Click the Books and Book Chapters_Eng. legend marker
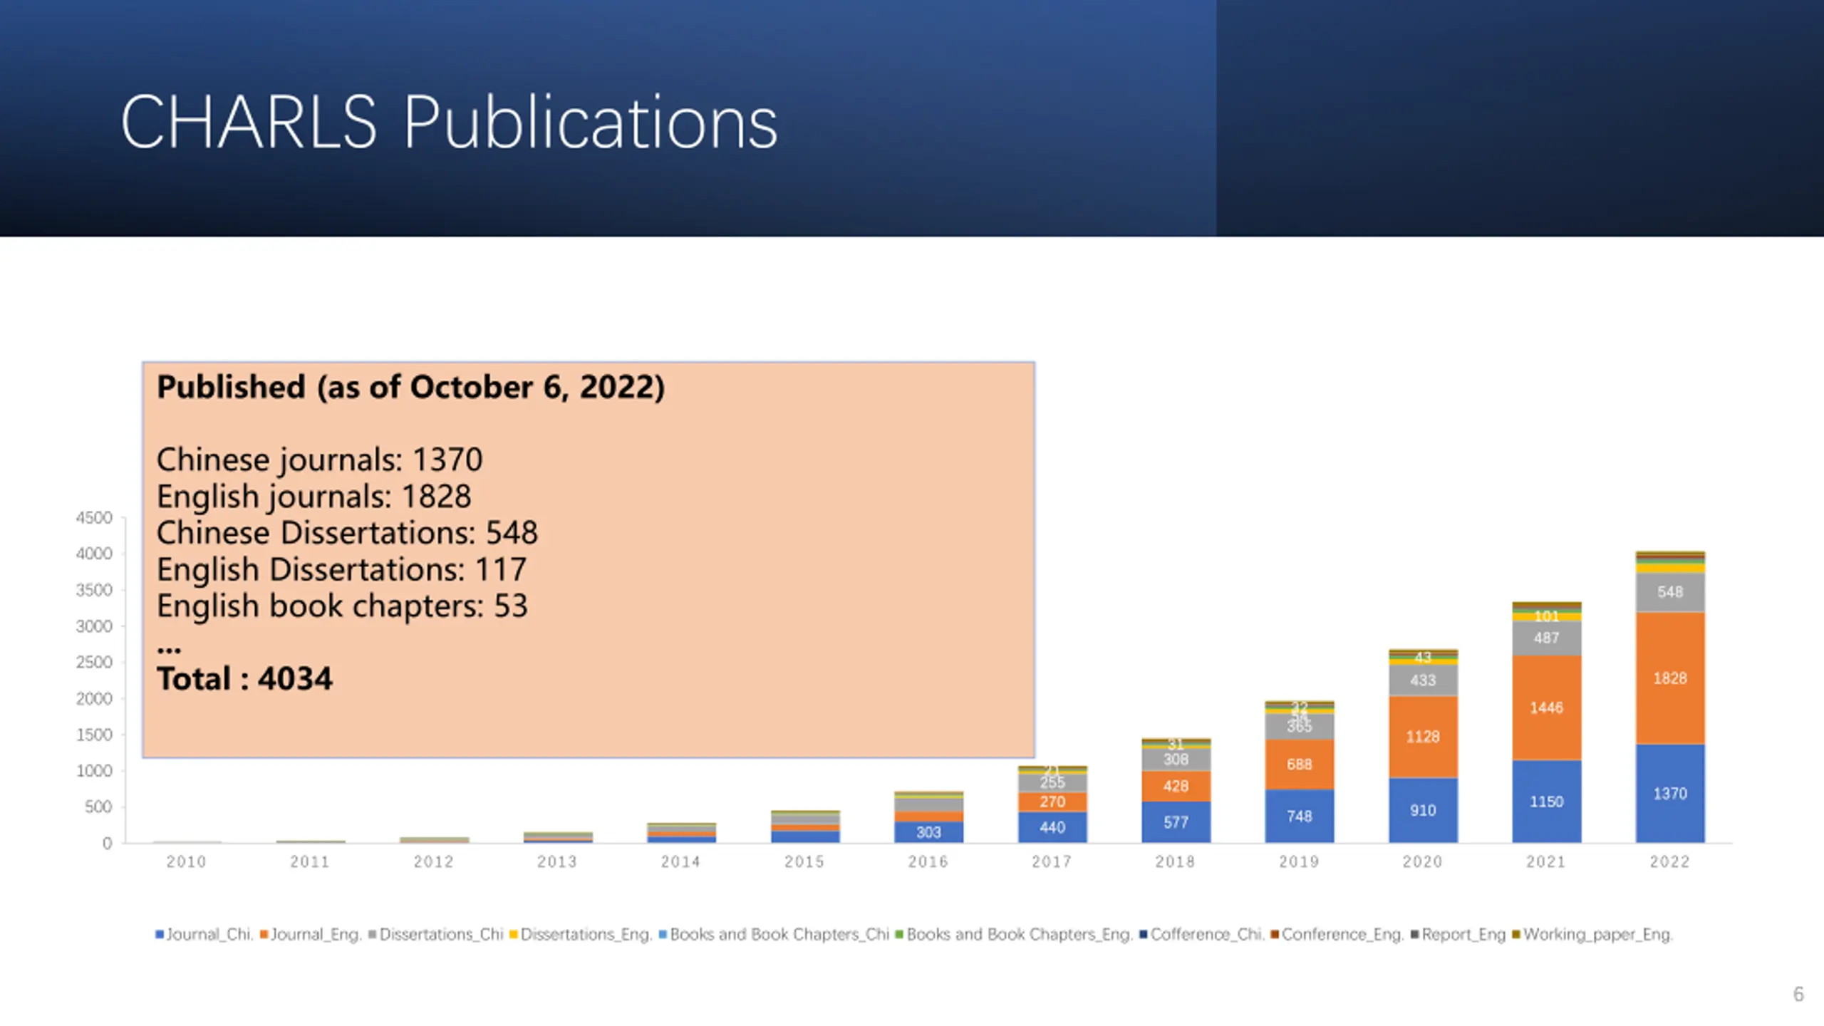 [x=899, y=934]
